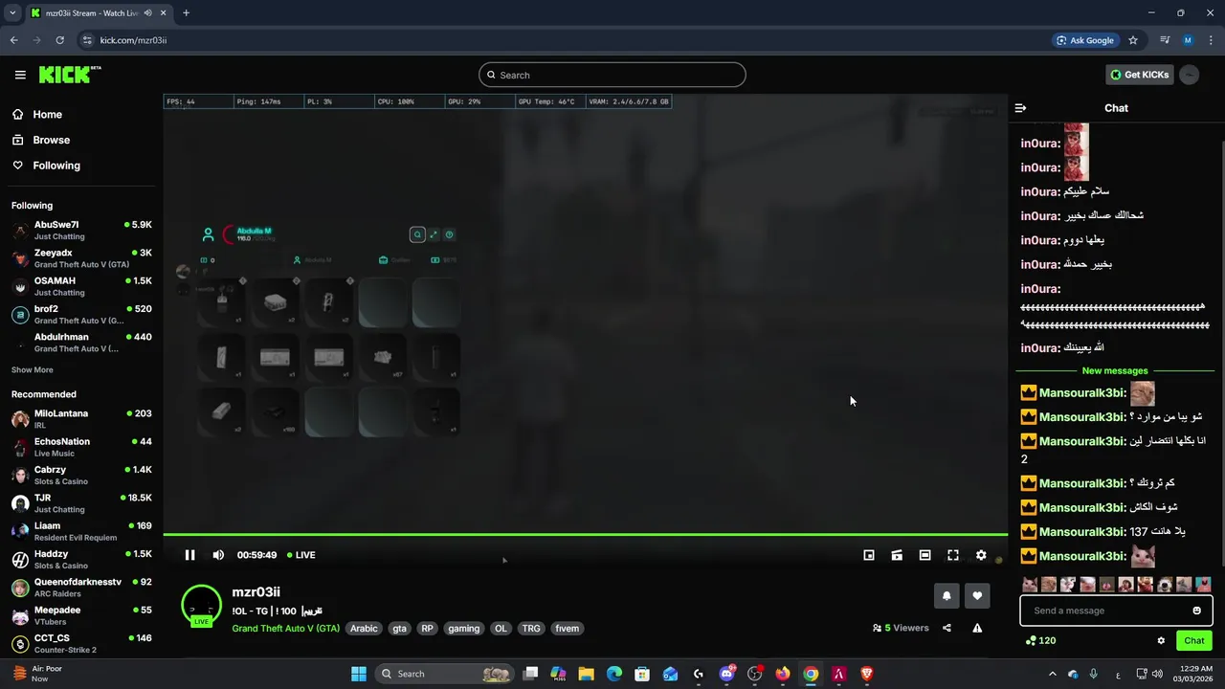The image size is (1225, 689).
Task: Open the user profile avatar menu
Action: tap(1190, 75)
